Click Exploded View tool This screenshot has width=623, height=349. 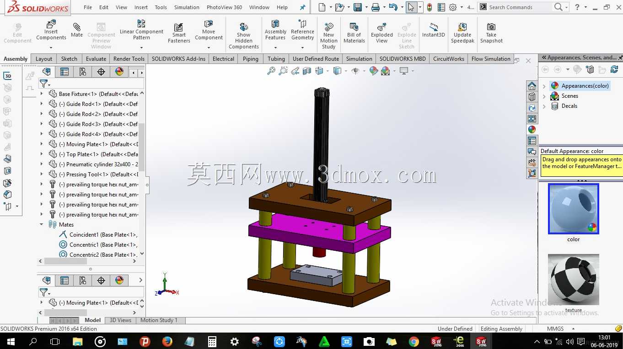pyautogui.click(x=382, y=32)
